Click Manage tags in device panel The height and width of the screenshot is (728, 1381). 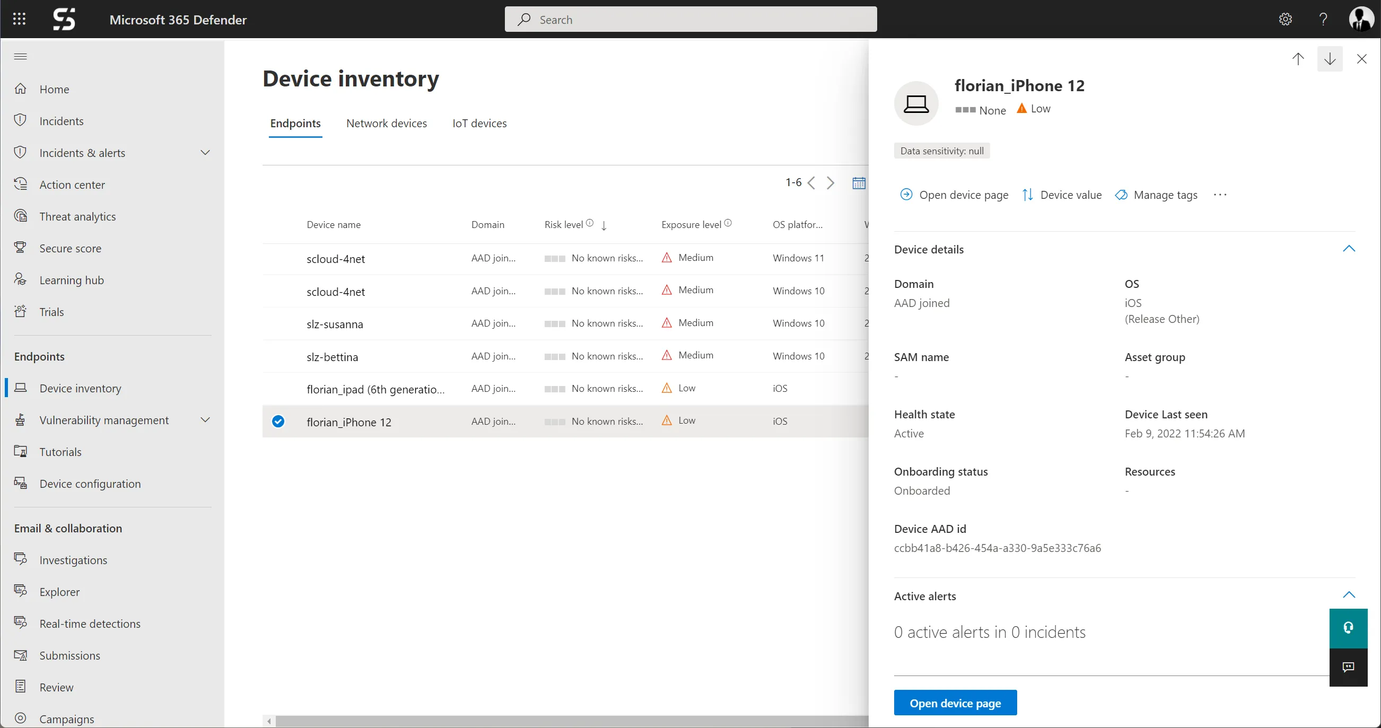tap(1156, 195)
